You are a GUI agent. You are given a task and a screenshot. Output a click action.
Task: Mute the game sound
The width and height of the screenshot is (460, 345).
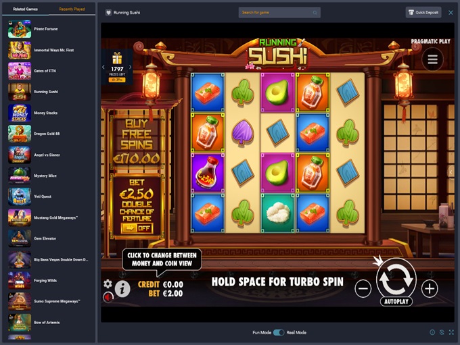click(x=108, y=297)
